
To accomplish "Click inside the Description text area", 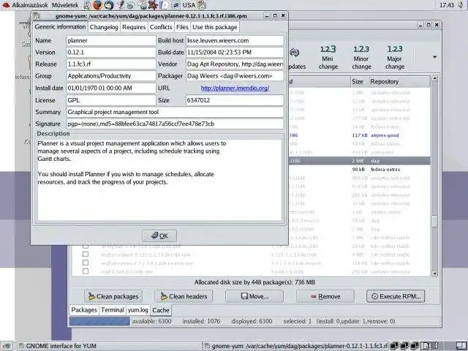I will (x=159, y=180).
